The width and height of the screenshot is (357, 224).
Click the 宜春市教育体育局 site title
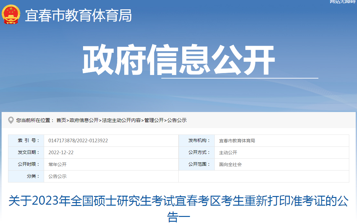78,15
